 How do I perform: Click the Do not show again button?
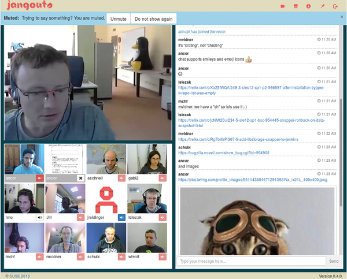click(154, 19)
